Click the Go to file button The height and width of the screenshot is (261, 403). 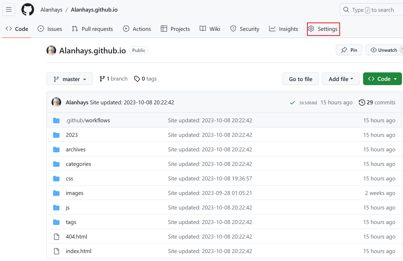click(x=301, y=79)
